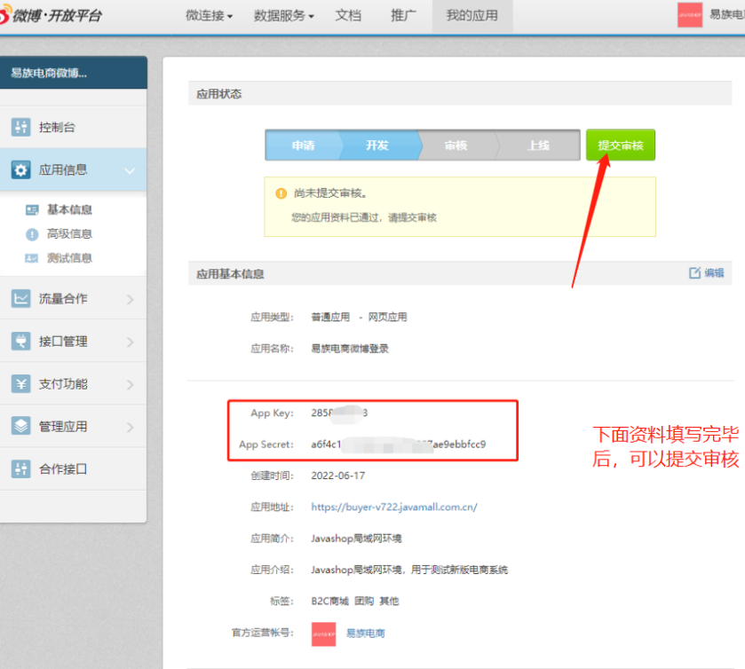Open the 微连接 dropdown menu
Viewport: 745px width, 669px height.
[x=209, y=15]
